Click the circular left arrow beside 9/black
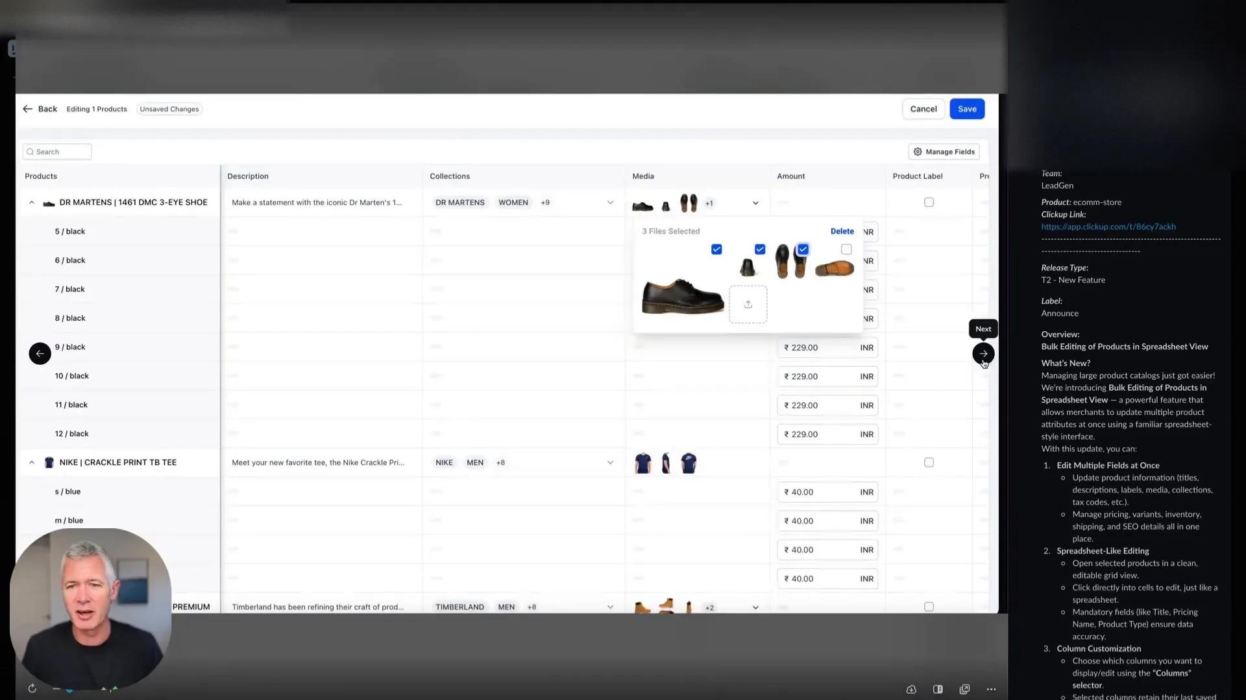The width and height of the screenshot is (1246, 700). [40, 353]
